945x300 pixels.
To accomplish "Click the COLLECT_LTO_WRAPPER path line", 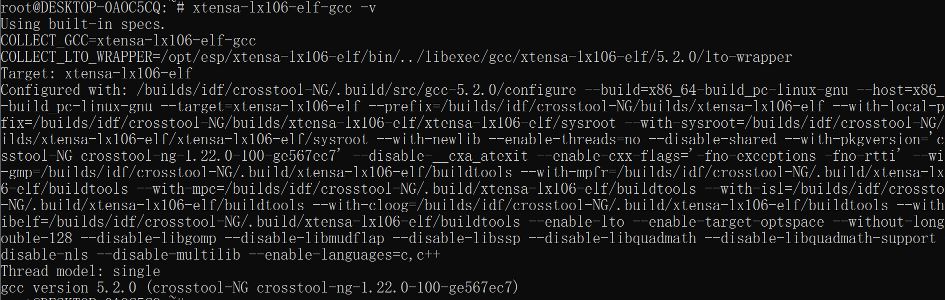I will coord(396,57).
